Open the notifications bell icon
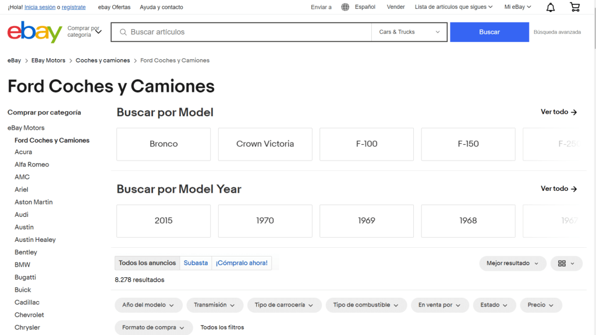Viewport: 596px width, 335px height. 551,7
